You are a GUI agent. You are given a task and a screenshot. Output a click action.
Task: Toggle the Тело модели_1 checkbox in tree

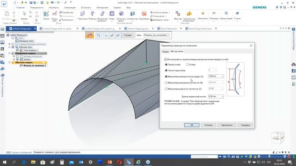click(18, 50)
